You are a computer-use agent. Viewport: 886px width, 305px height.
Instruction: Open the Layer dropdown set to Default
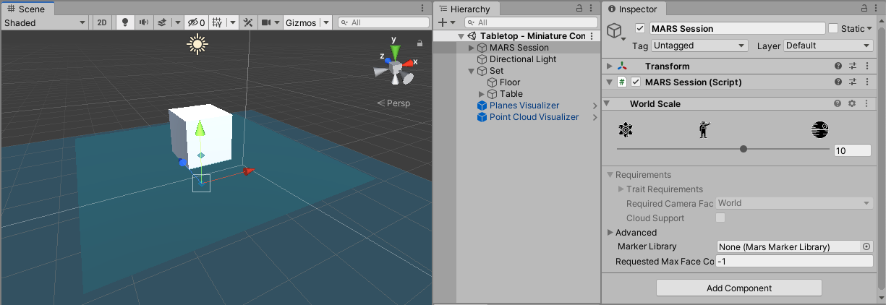pos(828,46)
